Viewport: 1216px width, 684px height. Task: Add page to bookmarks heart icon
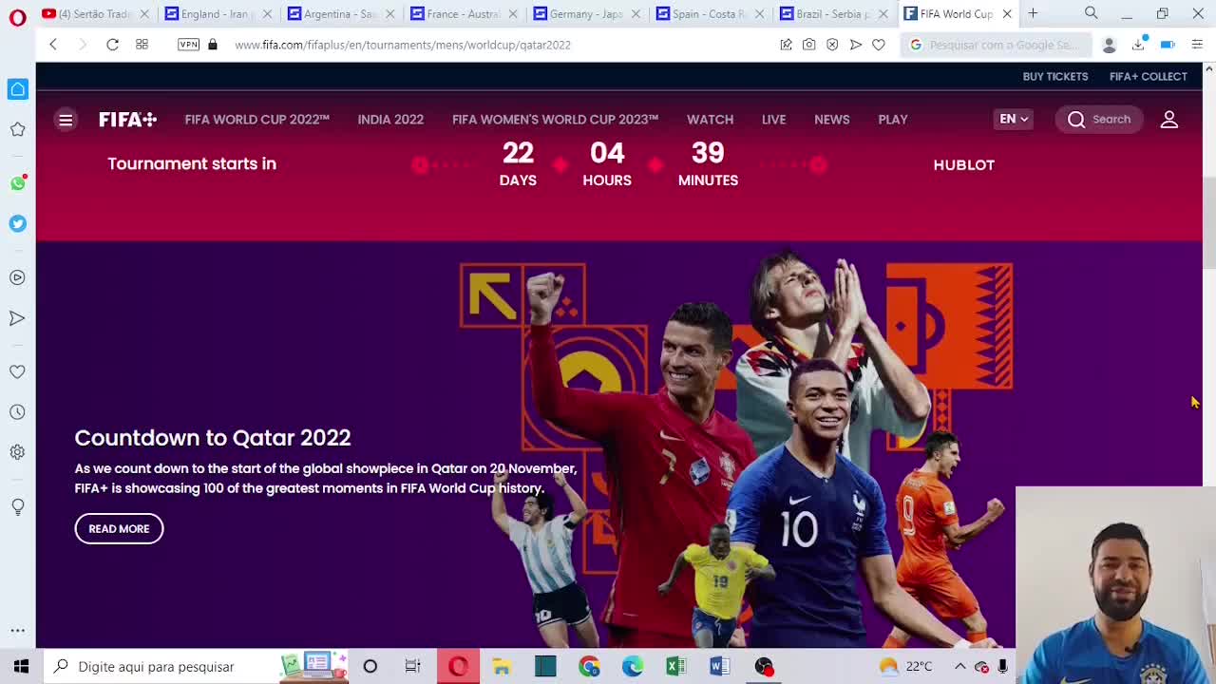point(879,45)
